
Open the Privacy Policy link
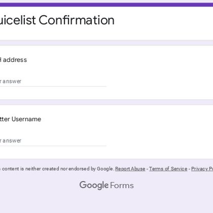click(x=202, y=169)
